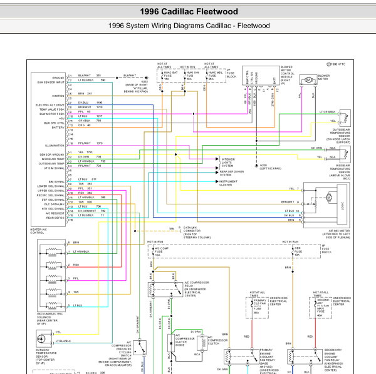Click the blower motor M symbol
Viewport: 376px width, 374px height.
tap(308, 80)
